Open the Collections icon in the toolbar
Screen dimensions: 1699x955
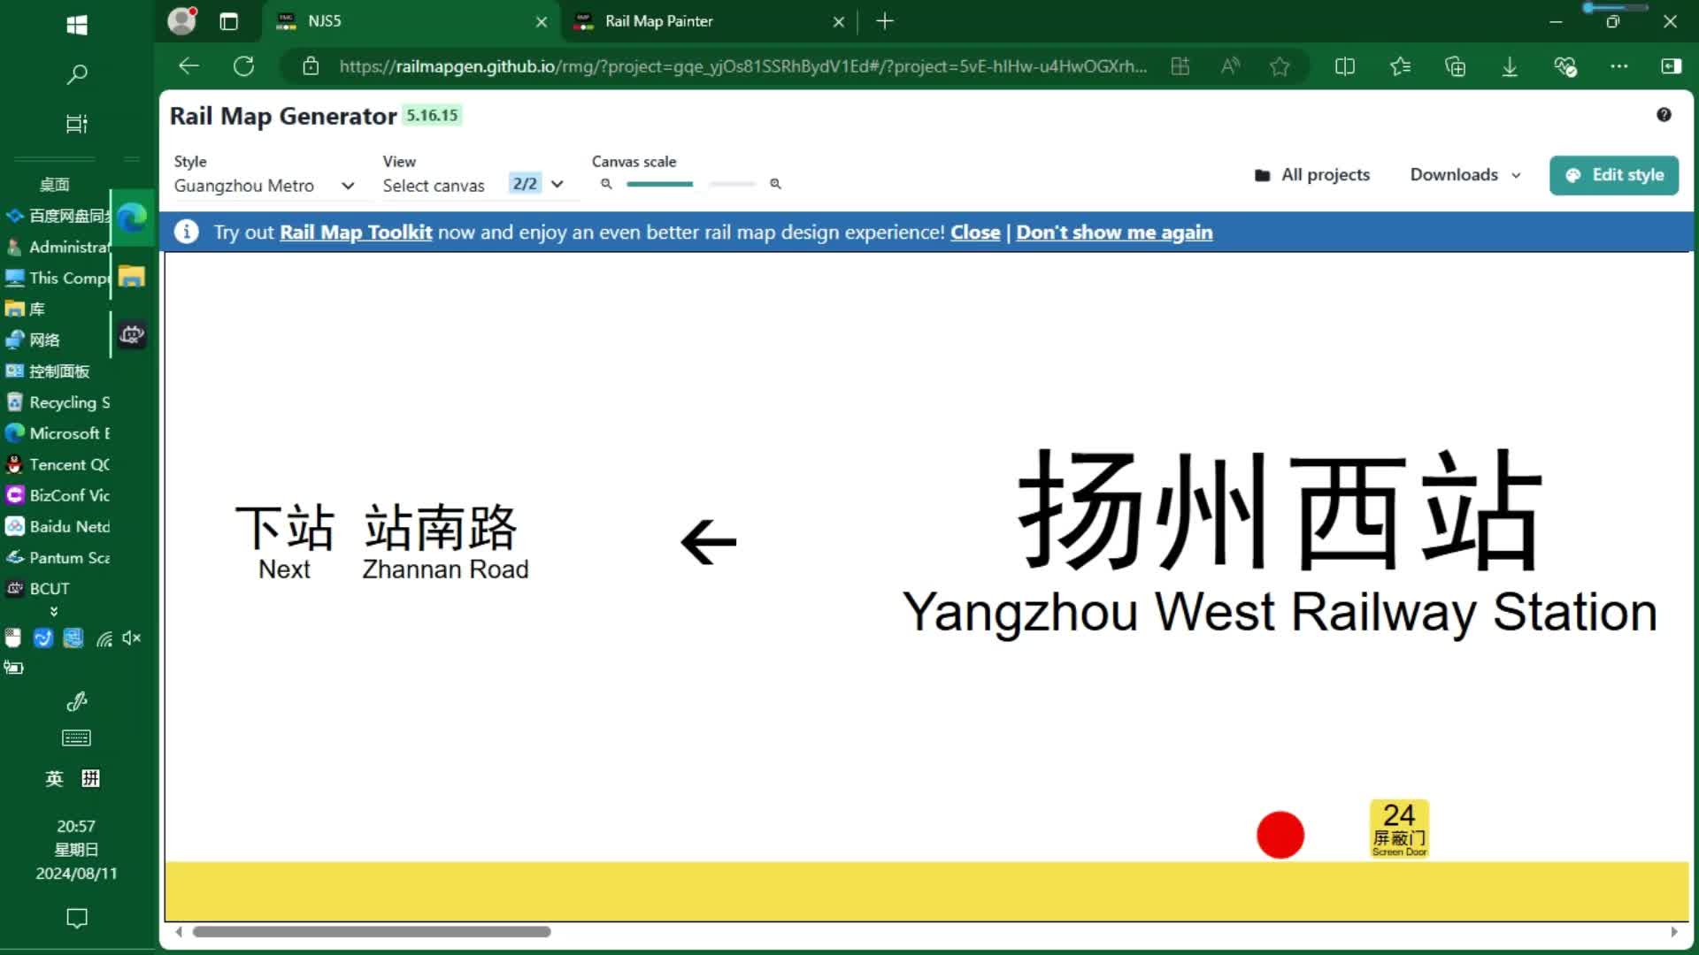[x=1456, y=66]
